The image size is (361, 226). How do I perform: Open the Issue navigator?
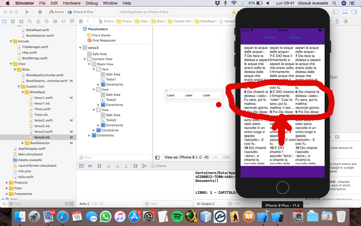coord(38,21)
